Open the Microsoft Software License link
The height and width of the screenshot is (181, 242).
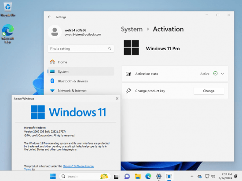point(78,166)
